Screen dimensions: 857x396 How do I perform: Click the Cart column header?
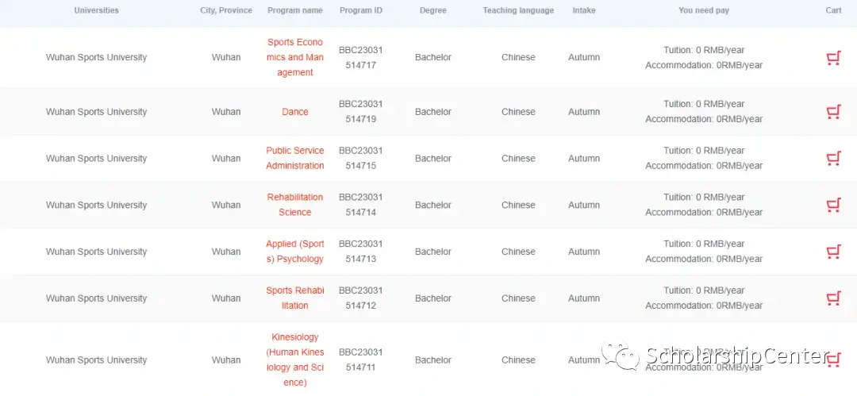point(833,10)
